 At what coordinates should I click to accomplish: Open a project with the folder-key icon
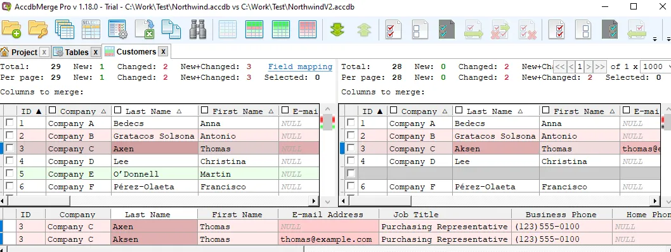point(38,29)
